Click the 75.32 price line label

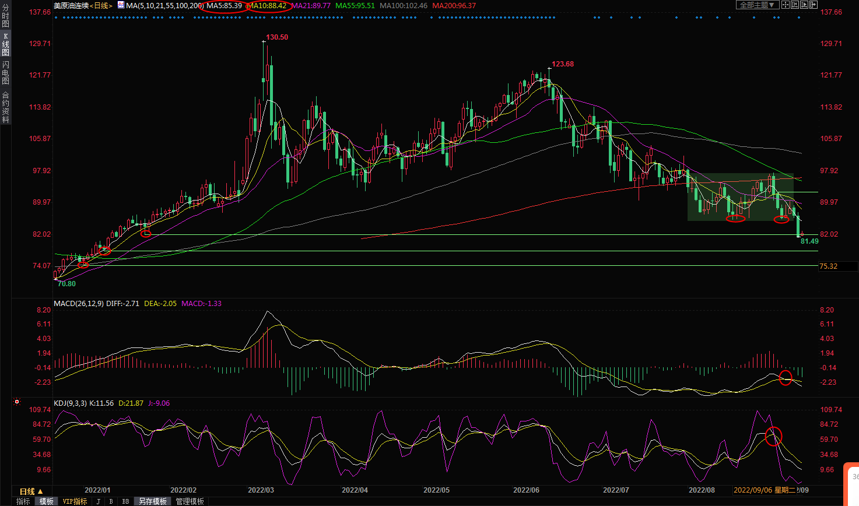click(828, 266)
